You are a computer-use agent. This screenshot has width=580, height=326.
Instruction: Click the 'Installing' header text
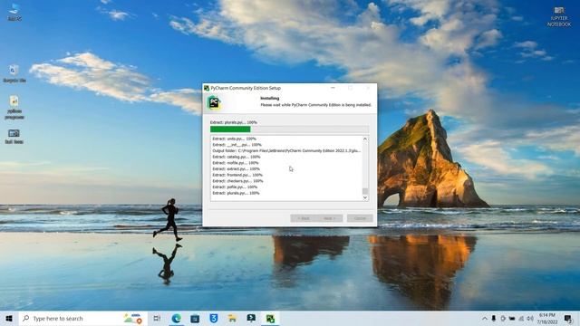pos(270,99)
